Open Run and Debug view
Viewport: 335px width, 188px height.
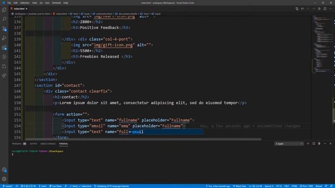pos(4,38)
